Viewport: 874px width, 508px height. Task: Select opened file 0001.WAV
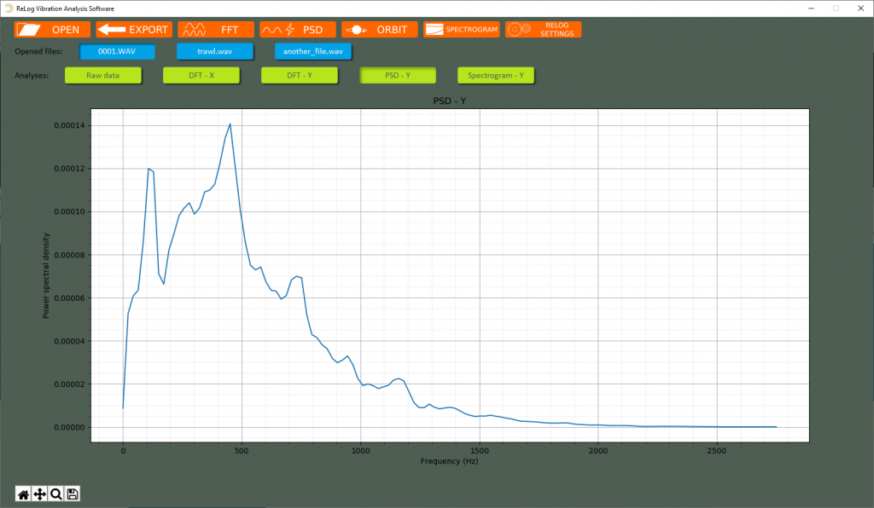[x=117, y=51]
